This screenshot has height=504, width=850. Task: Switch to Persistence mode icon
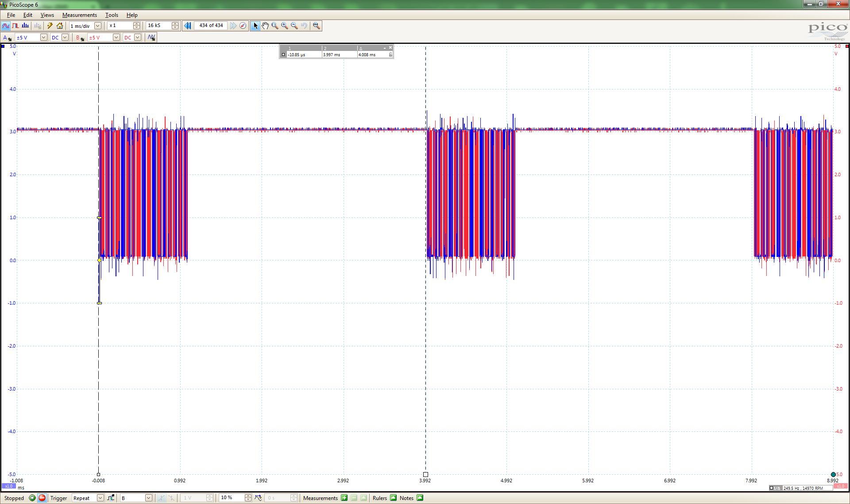point(15,26)
